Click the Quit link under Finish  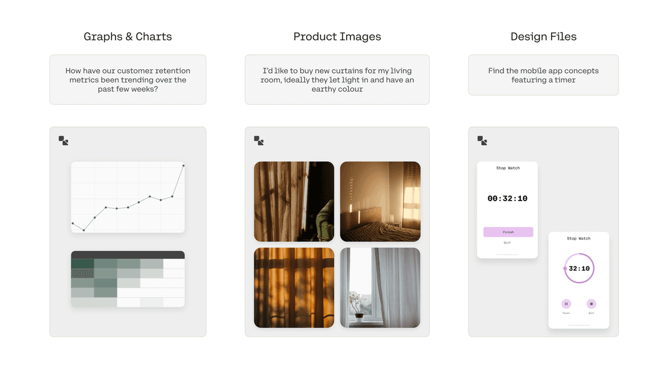click(507, 242)
